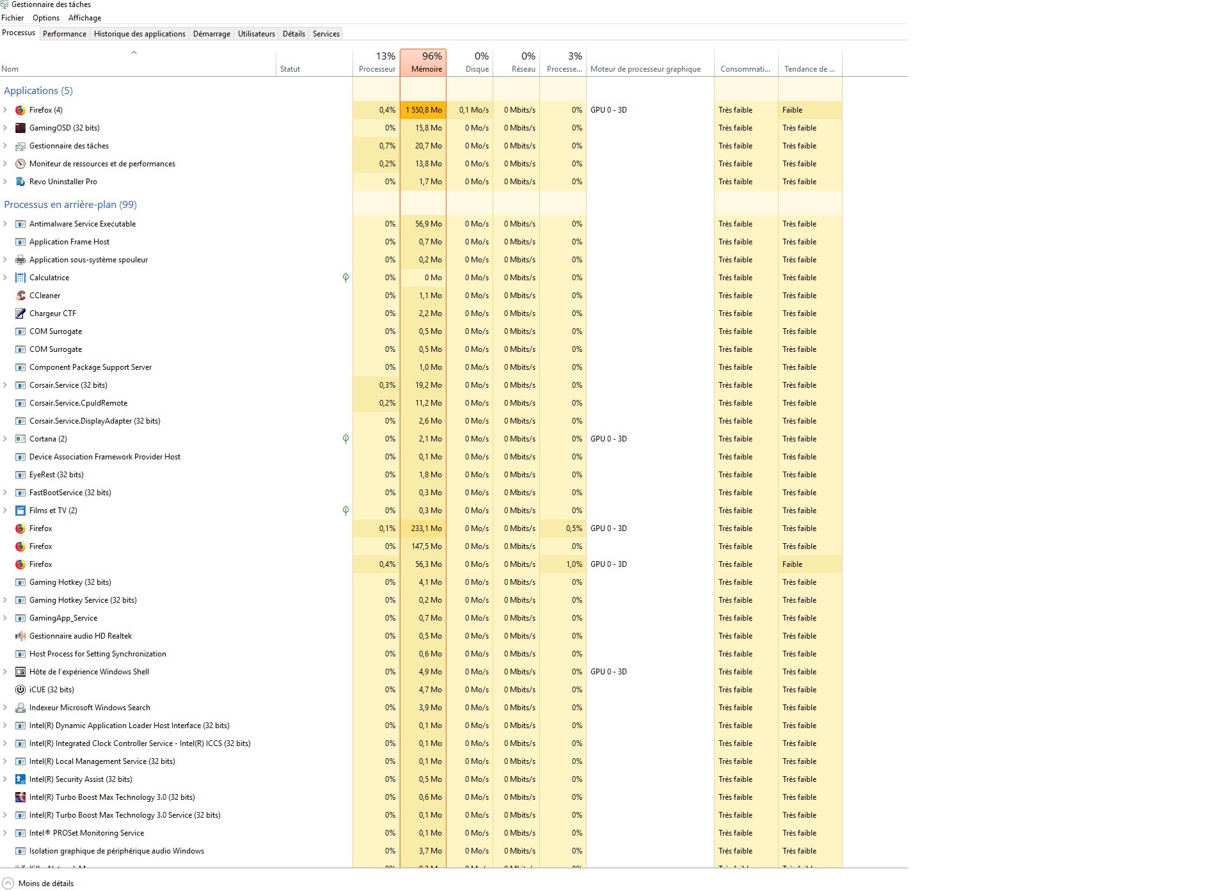1229x890 pixels.
Task: Expand the Antimalware Service Executable entry
Action: coord(5,224)
